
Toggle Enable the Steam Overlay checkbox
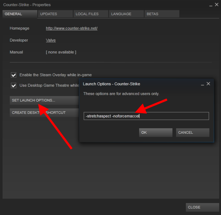[14, 75]
